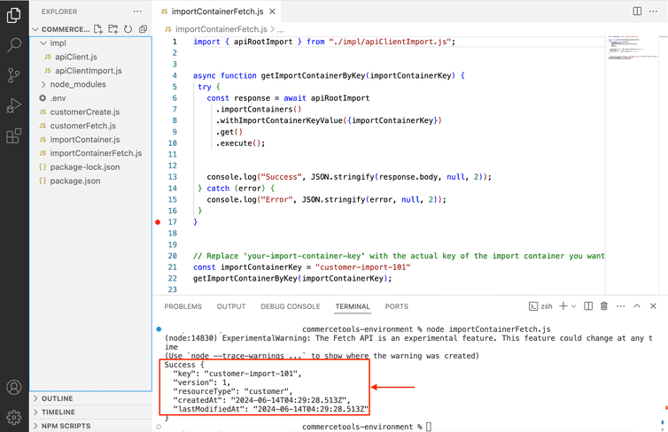Screen dimensions: 668x432
Task: Open editor more actions ellipsis
Action: click(x=653, y=12)
